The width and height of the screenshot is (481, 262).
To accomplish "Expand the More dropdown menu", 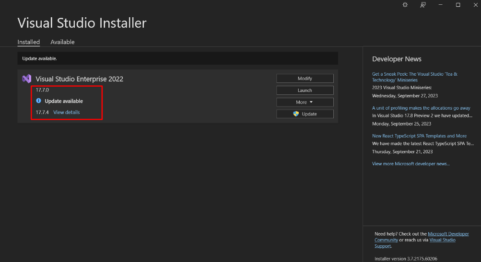I will (305, 102).
